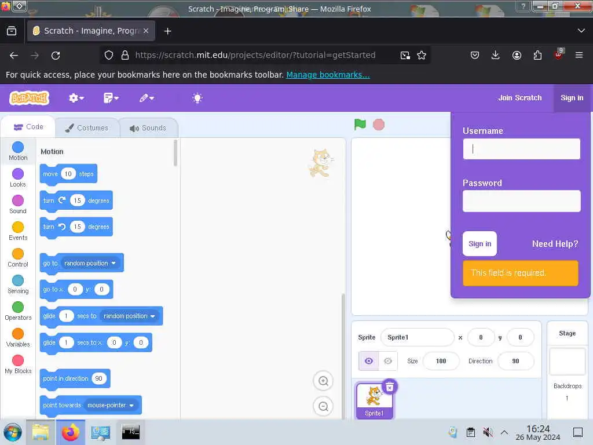Click Manage bookmarks link
The width and height of the screenshot is (593, 445).
pyautogui.click(x=328, y=75)
